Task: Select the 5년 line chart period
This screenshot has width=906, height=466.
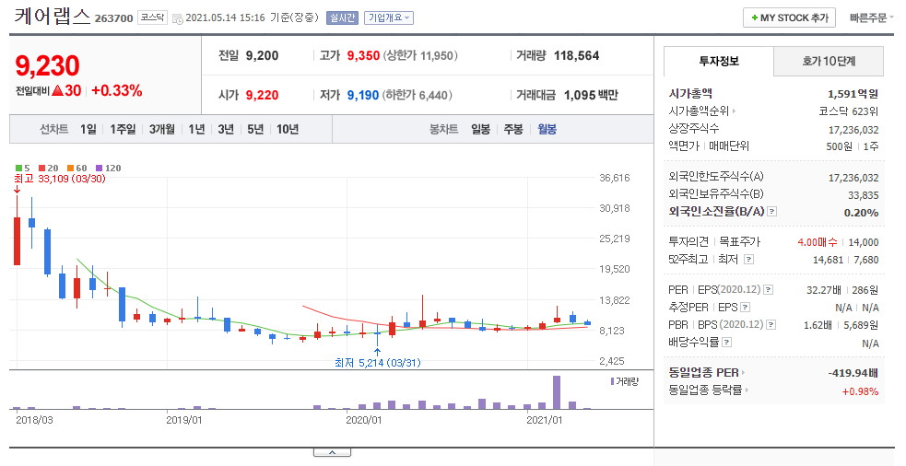Action: [255, 129]
